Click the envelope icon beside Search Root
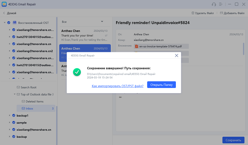This screenshot has width=248, height=145. [x=18, y=87]
